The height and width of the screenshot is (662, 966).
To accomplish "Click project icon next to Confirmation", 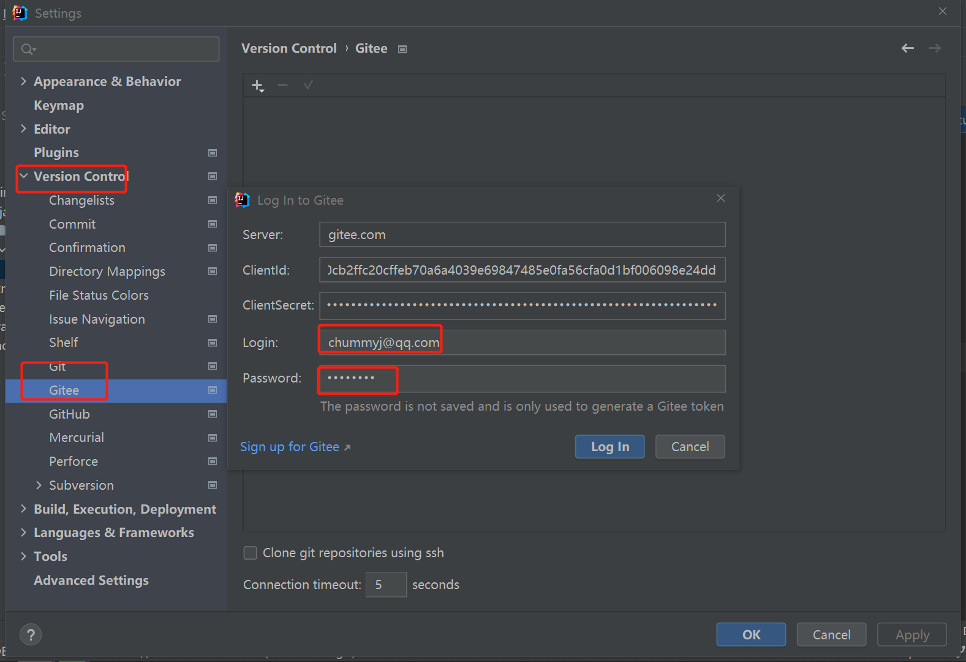I will coord(213,248).
